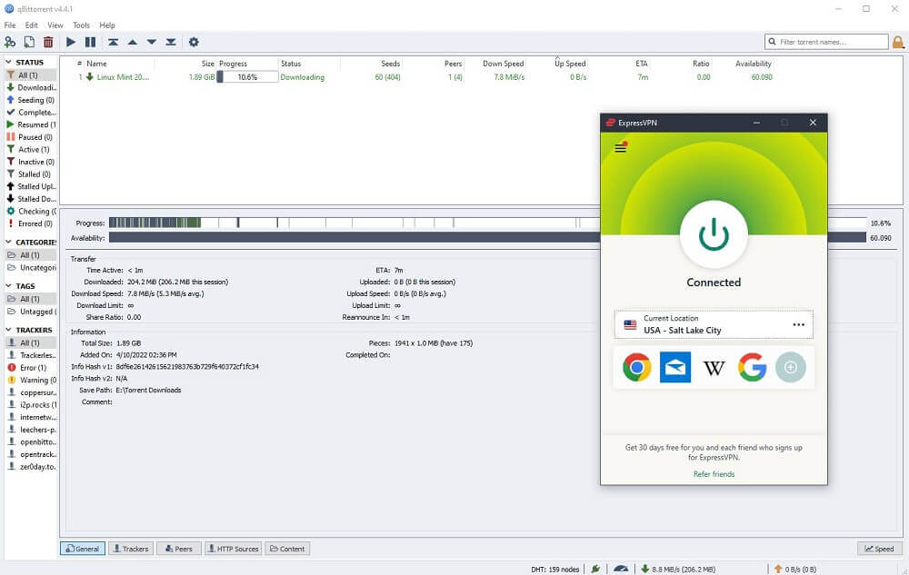Select the Active (1) status filter
This screenshot has width=909, height=575.
[x=31, y=149]
